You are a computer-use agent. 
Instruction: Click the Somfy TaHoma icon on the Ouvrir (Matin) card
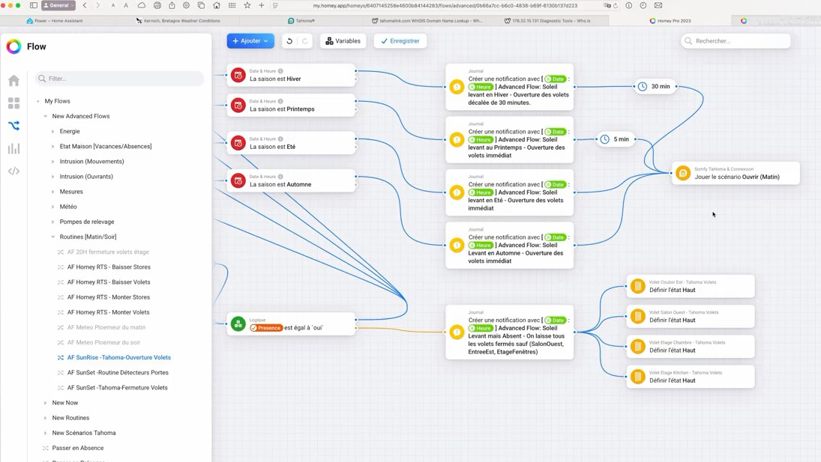(x=683, y=173)
